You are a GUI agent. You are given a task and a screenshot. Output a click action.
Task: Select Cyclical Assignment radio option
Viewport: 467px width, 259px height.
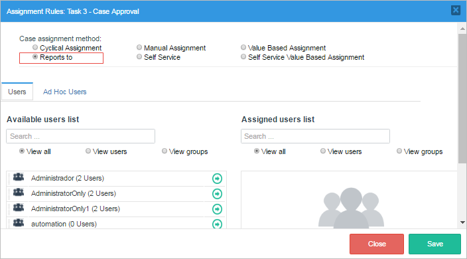tap(35, 47)
